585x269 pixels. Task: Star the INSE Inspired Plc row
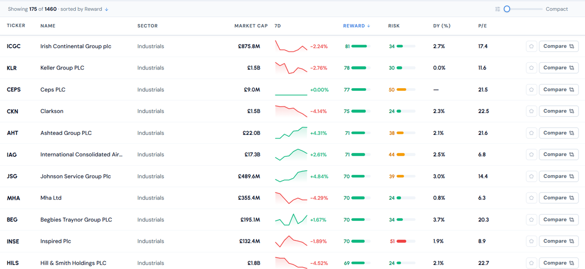[531, 241]
